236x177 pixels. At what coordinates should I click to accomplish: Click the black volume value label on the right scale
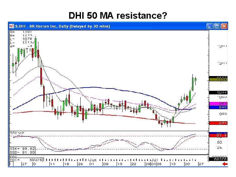(218, 159)
